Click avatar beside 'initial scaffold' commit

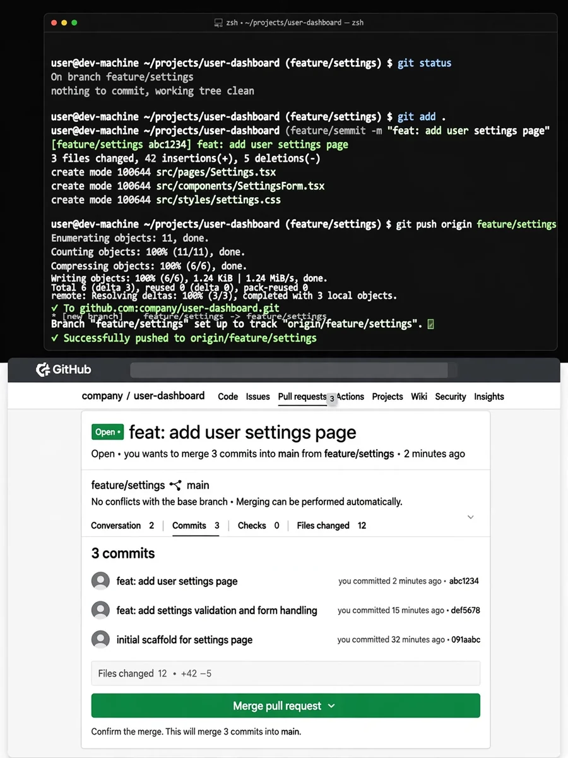click(100, 639)
